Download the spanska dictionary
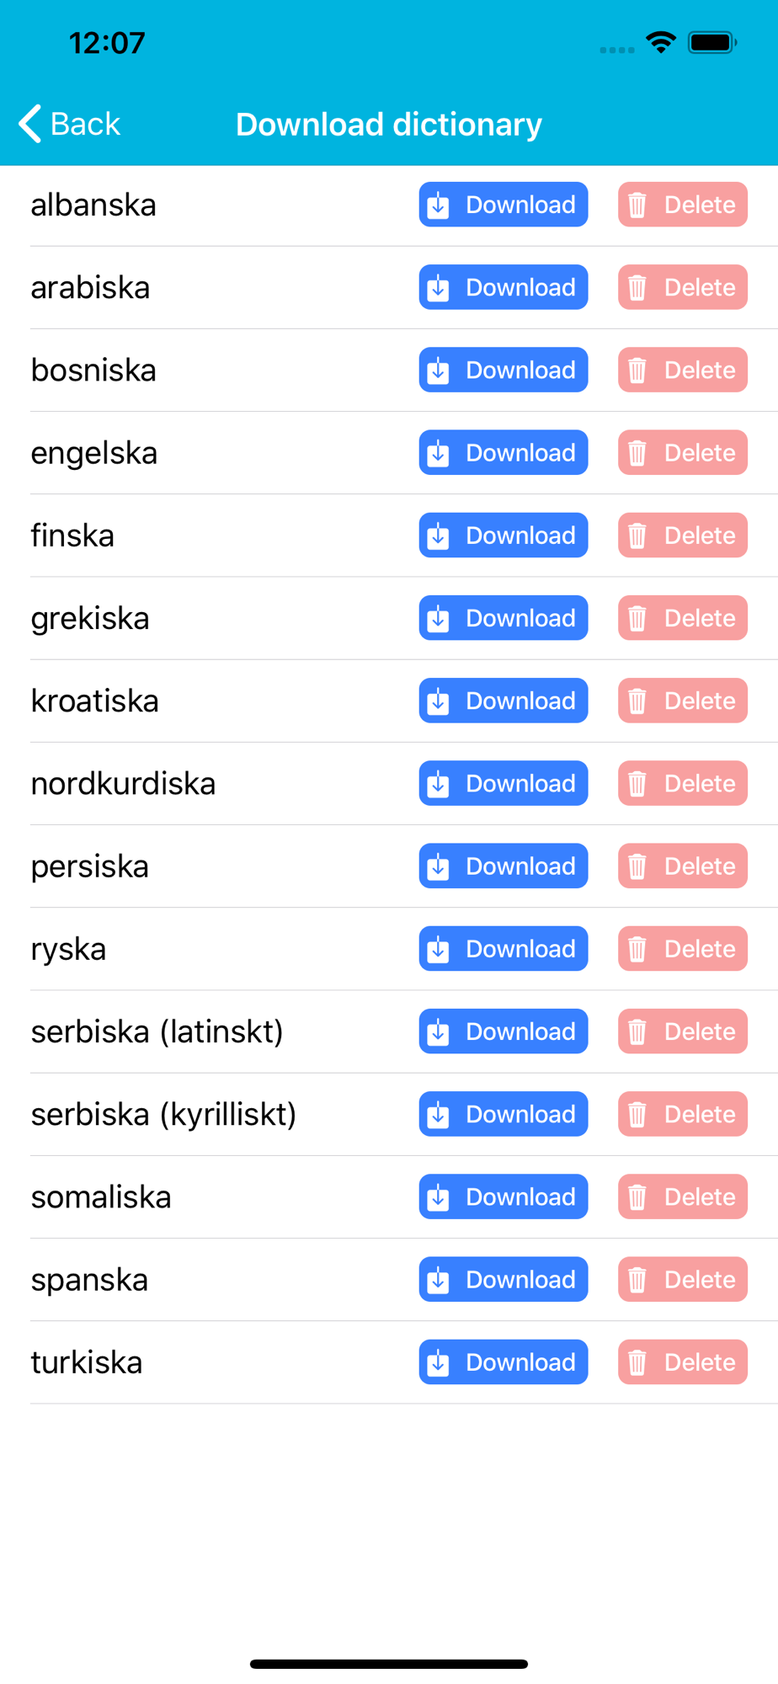Image resolution: width=778 pixels, height=1684 pixels. pyautogui.click(x=504, y=1279)
